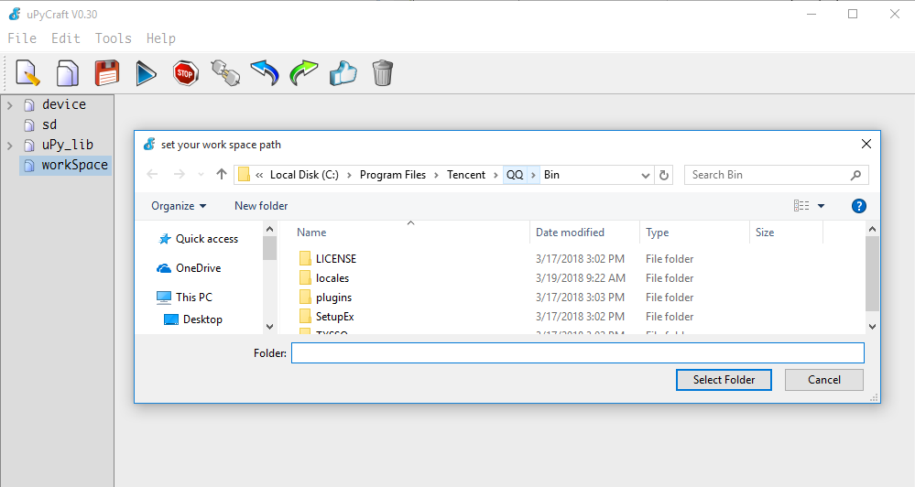Image resolution: width=915 pixels, height=487 pixels.
Task: Click the New file toolbar icon
Action: [x=27, y=73]
